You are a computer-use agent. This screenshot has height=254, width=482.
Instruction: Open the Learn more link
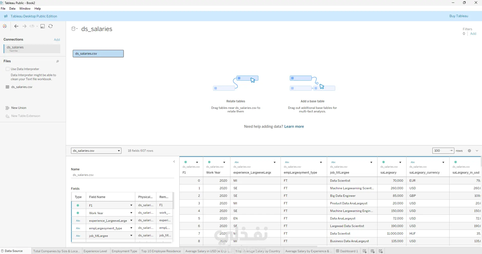[x=294, y=126]
